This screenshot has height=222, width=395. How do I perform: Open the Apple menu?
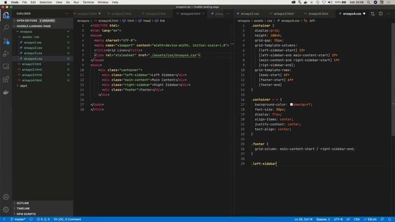click(x=6, y=2)
